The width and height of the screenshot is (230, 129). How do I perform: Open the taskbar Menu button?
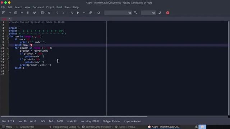coord(7,127)
